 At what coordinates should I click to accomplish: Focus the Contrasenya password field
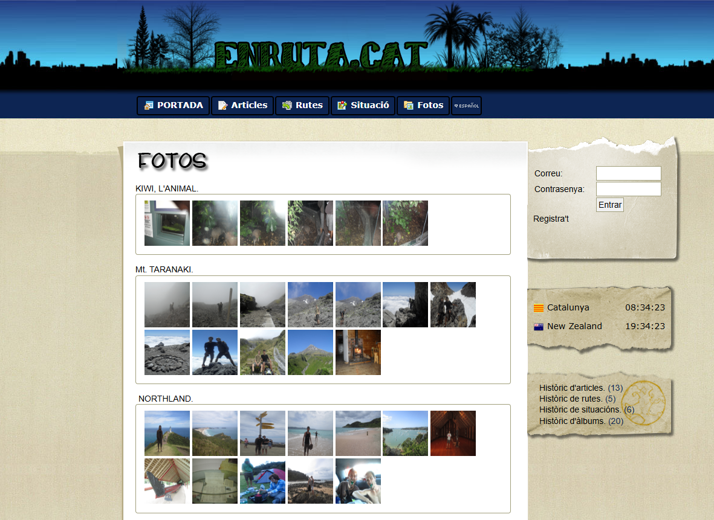pyautogui.click(x=628, y=189)
